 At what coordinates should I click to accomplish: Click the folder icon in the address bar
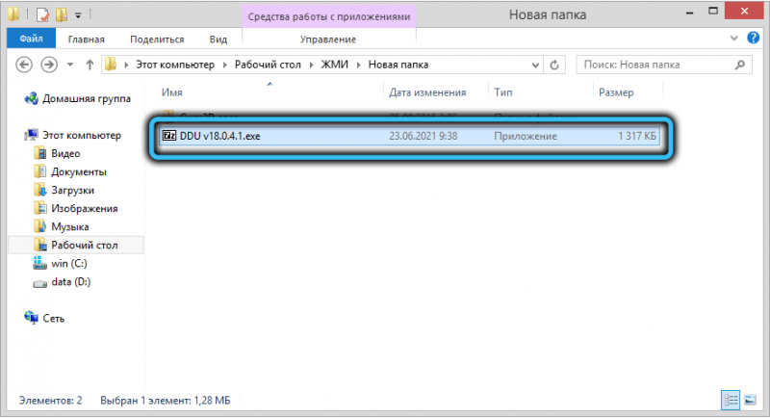[111, 65]
